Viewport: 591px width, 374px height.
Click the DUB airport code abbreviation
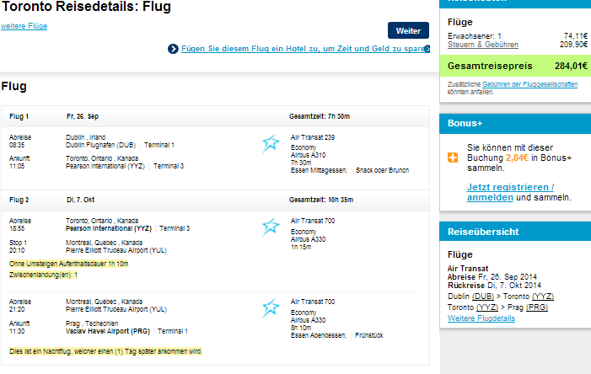(x=483, y=297)
